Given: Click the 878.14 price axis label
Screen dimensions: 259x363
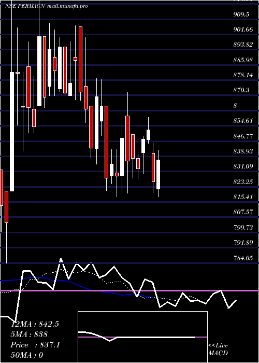Looking at the screenshot, I should 243,75.
